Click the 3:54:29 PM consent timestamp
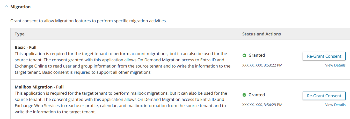The image size is (350, 119). [x=262, y=105]
